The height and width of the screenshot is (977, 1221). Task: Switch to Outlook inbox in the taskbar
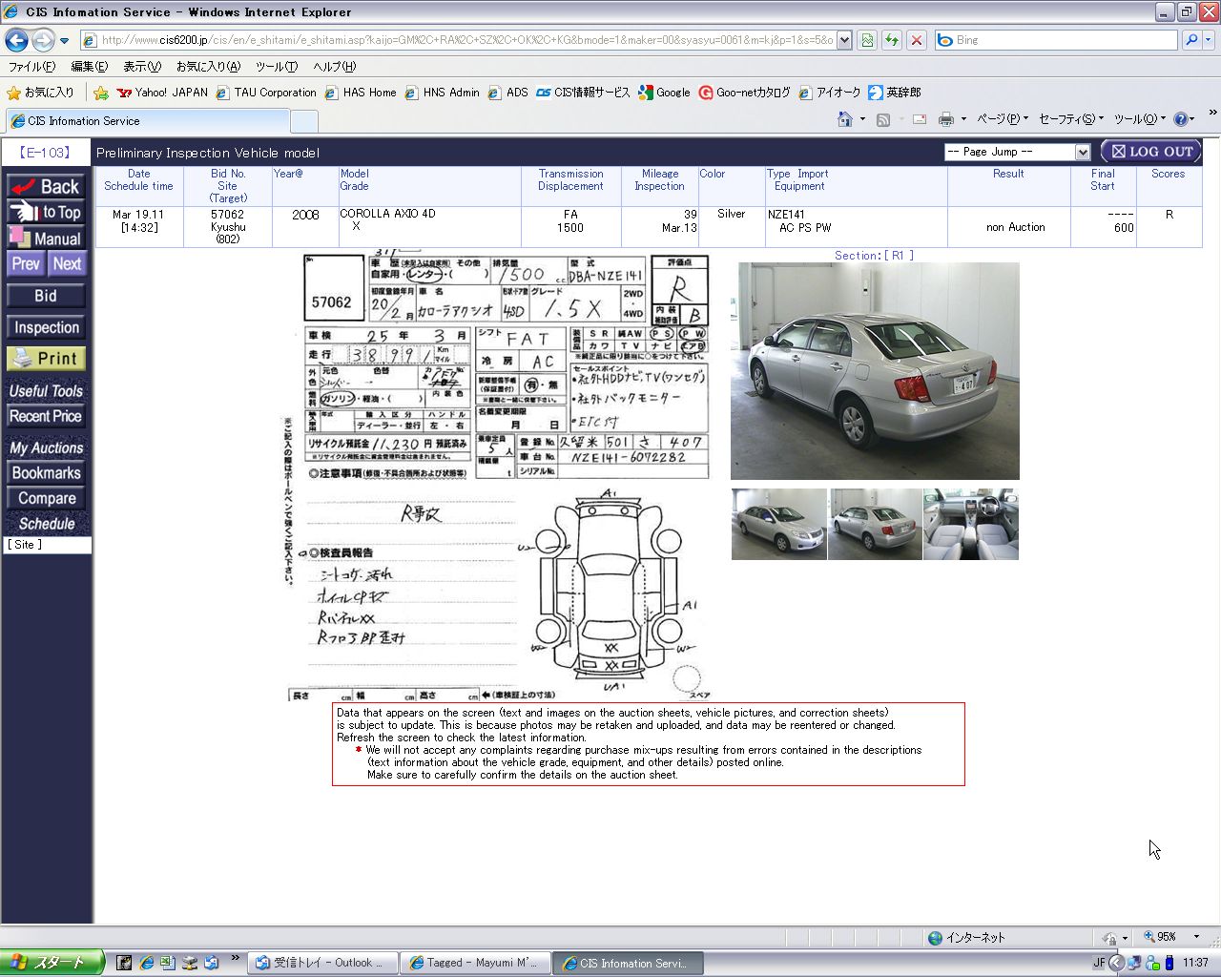pos(321,963)
